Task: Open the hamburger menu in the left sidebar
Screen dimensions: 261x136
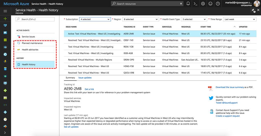Action: pos(5,11)
